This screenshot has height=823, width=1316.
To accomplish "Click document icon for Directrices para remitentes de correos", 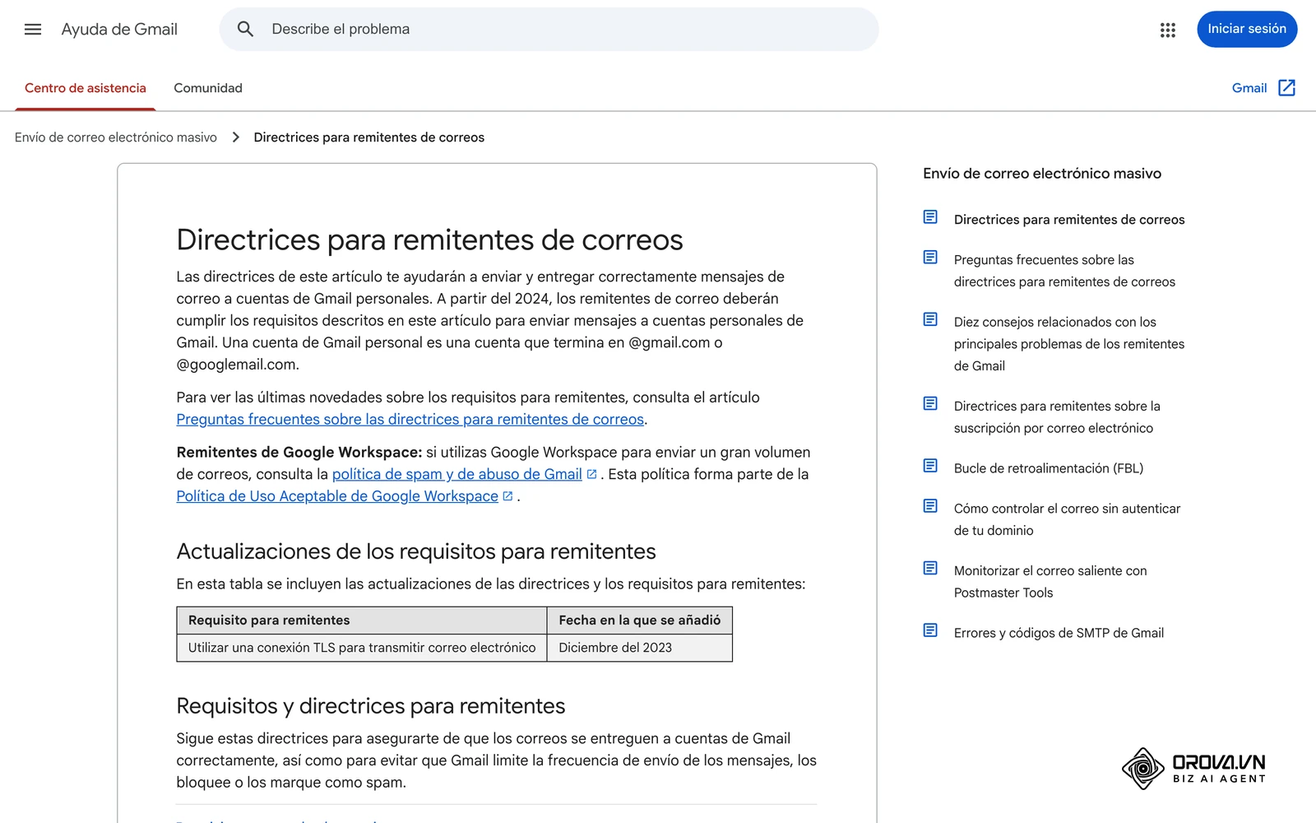I will [x=930, y=217].
